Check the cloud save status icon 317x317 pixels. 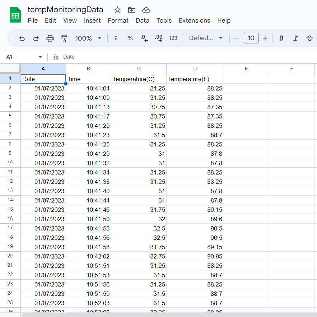click(146, 10)
